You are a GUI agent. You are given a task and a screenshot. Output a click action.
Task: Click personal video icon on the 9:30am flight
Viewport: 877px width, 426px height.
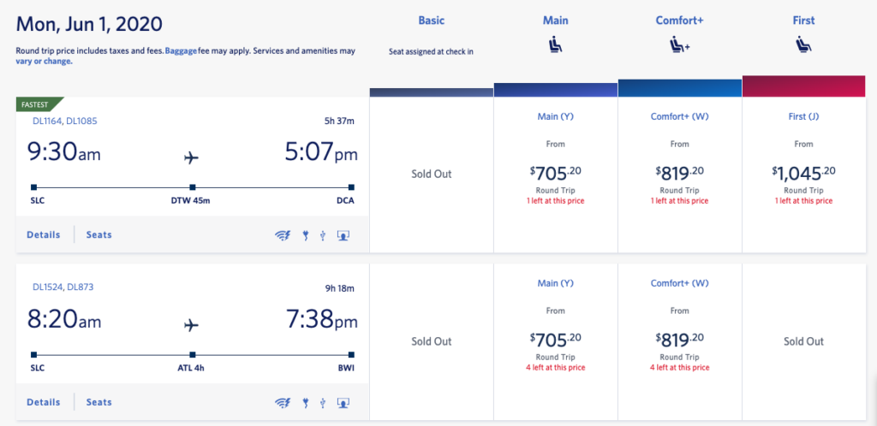343,235
